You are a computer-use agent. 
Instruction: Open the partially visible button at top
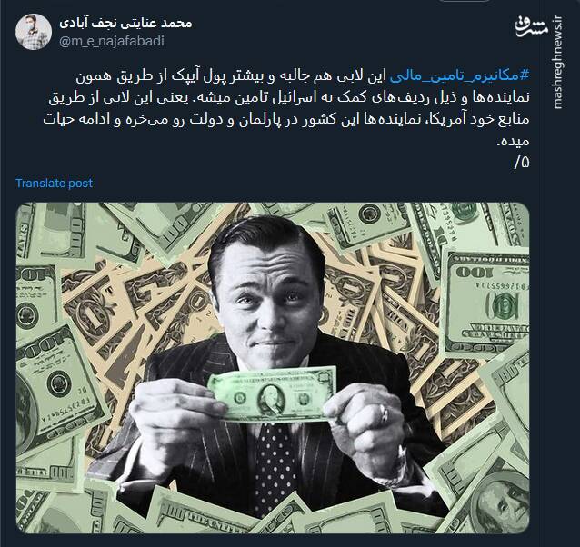pyautogui.click(x=465, y=1)
